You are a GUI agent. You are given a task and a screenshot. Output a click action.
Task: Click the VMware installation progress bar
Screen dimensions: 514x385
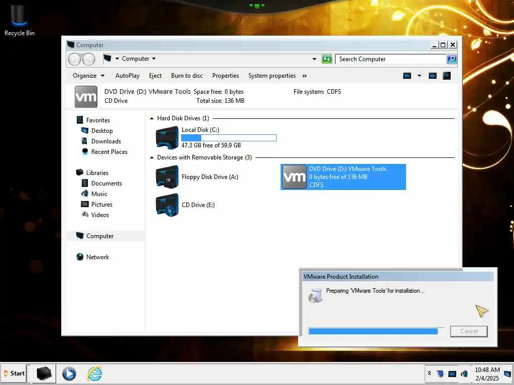coord(376,331)
